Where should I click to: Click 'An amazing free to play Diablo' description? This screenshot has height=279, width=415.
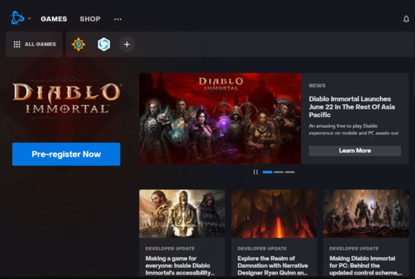coord(354,129)
